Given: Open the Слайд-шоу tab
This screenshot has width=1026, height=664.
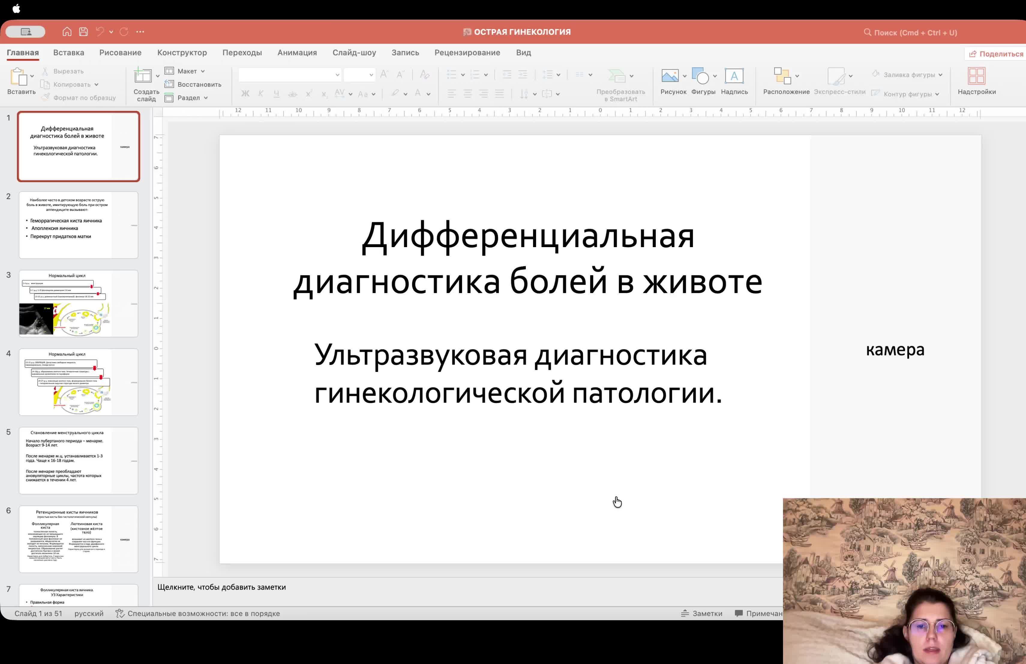Looking at the screenshot, I should click(x=354, y=52).
